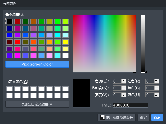Add current color to custom colors
Image resolution: width=166 pixels, height=124 pixels.
click(37, 104)
